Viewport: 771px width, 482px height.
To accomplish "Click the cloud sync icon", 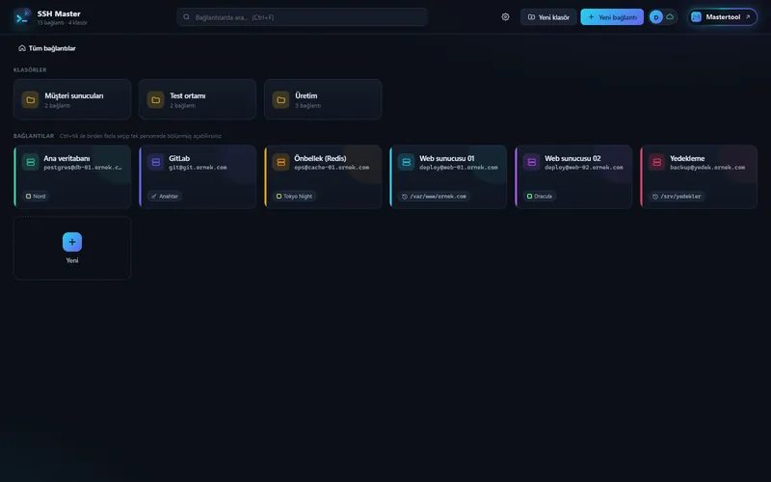I will (x=670, y=16).
